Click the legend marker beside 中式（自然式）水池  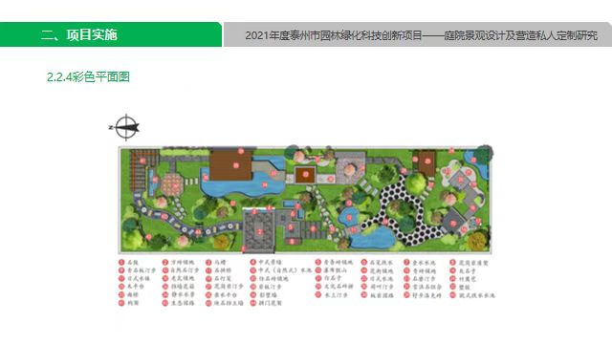click(252, 270)
